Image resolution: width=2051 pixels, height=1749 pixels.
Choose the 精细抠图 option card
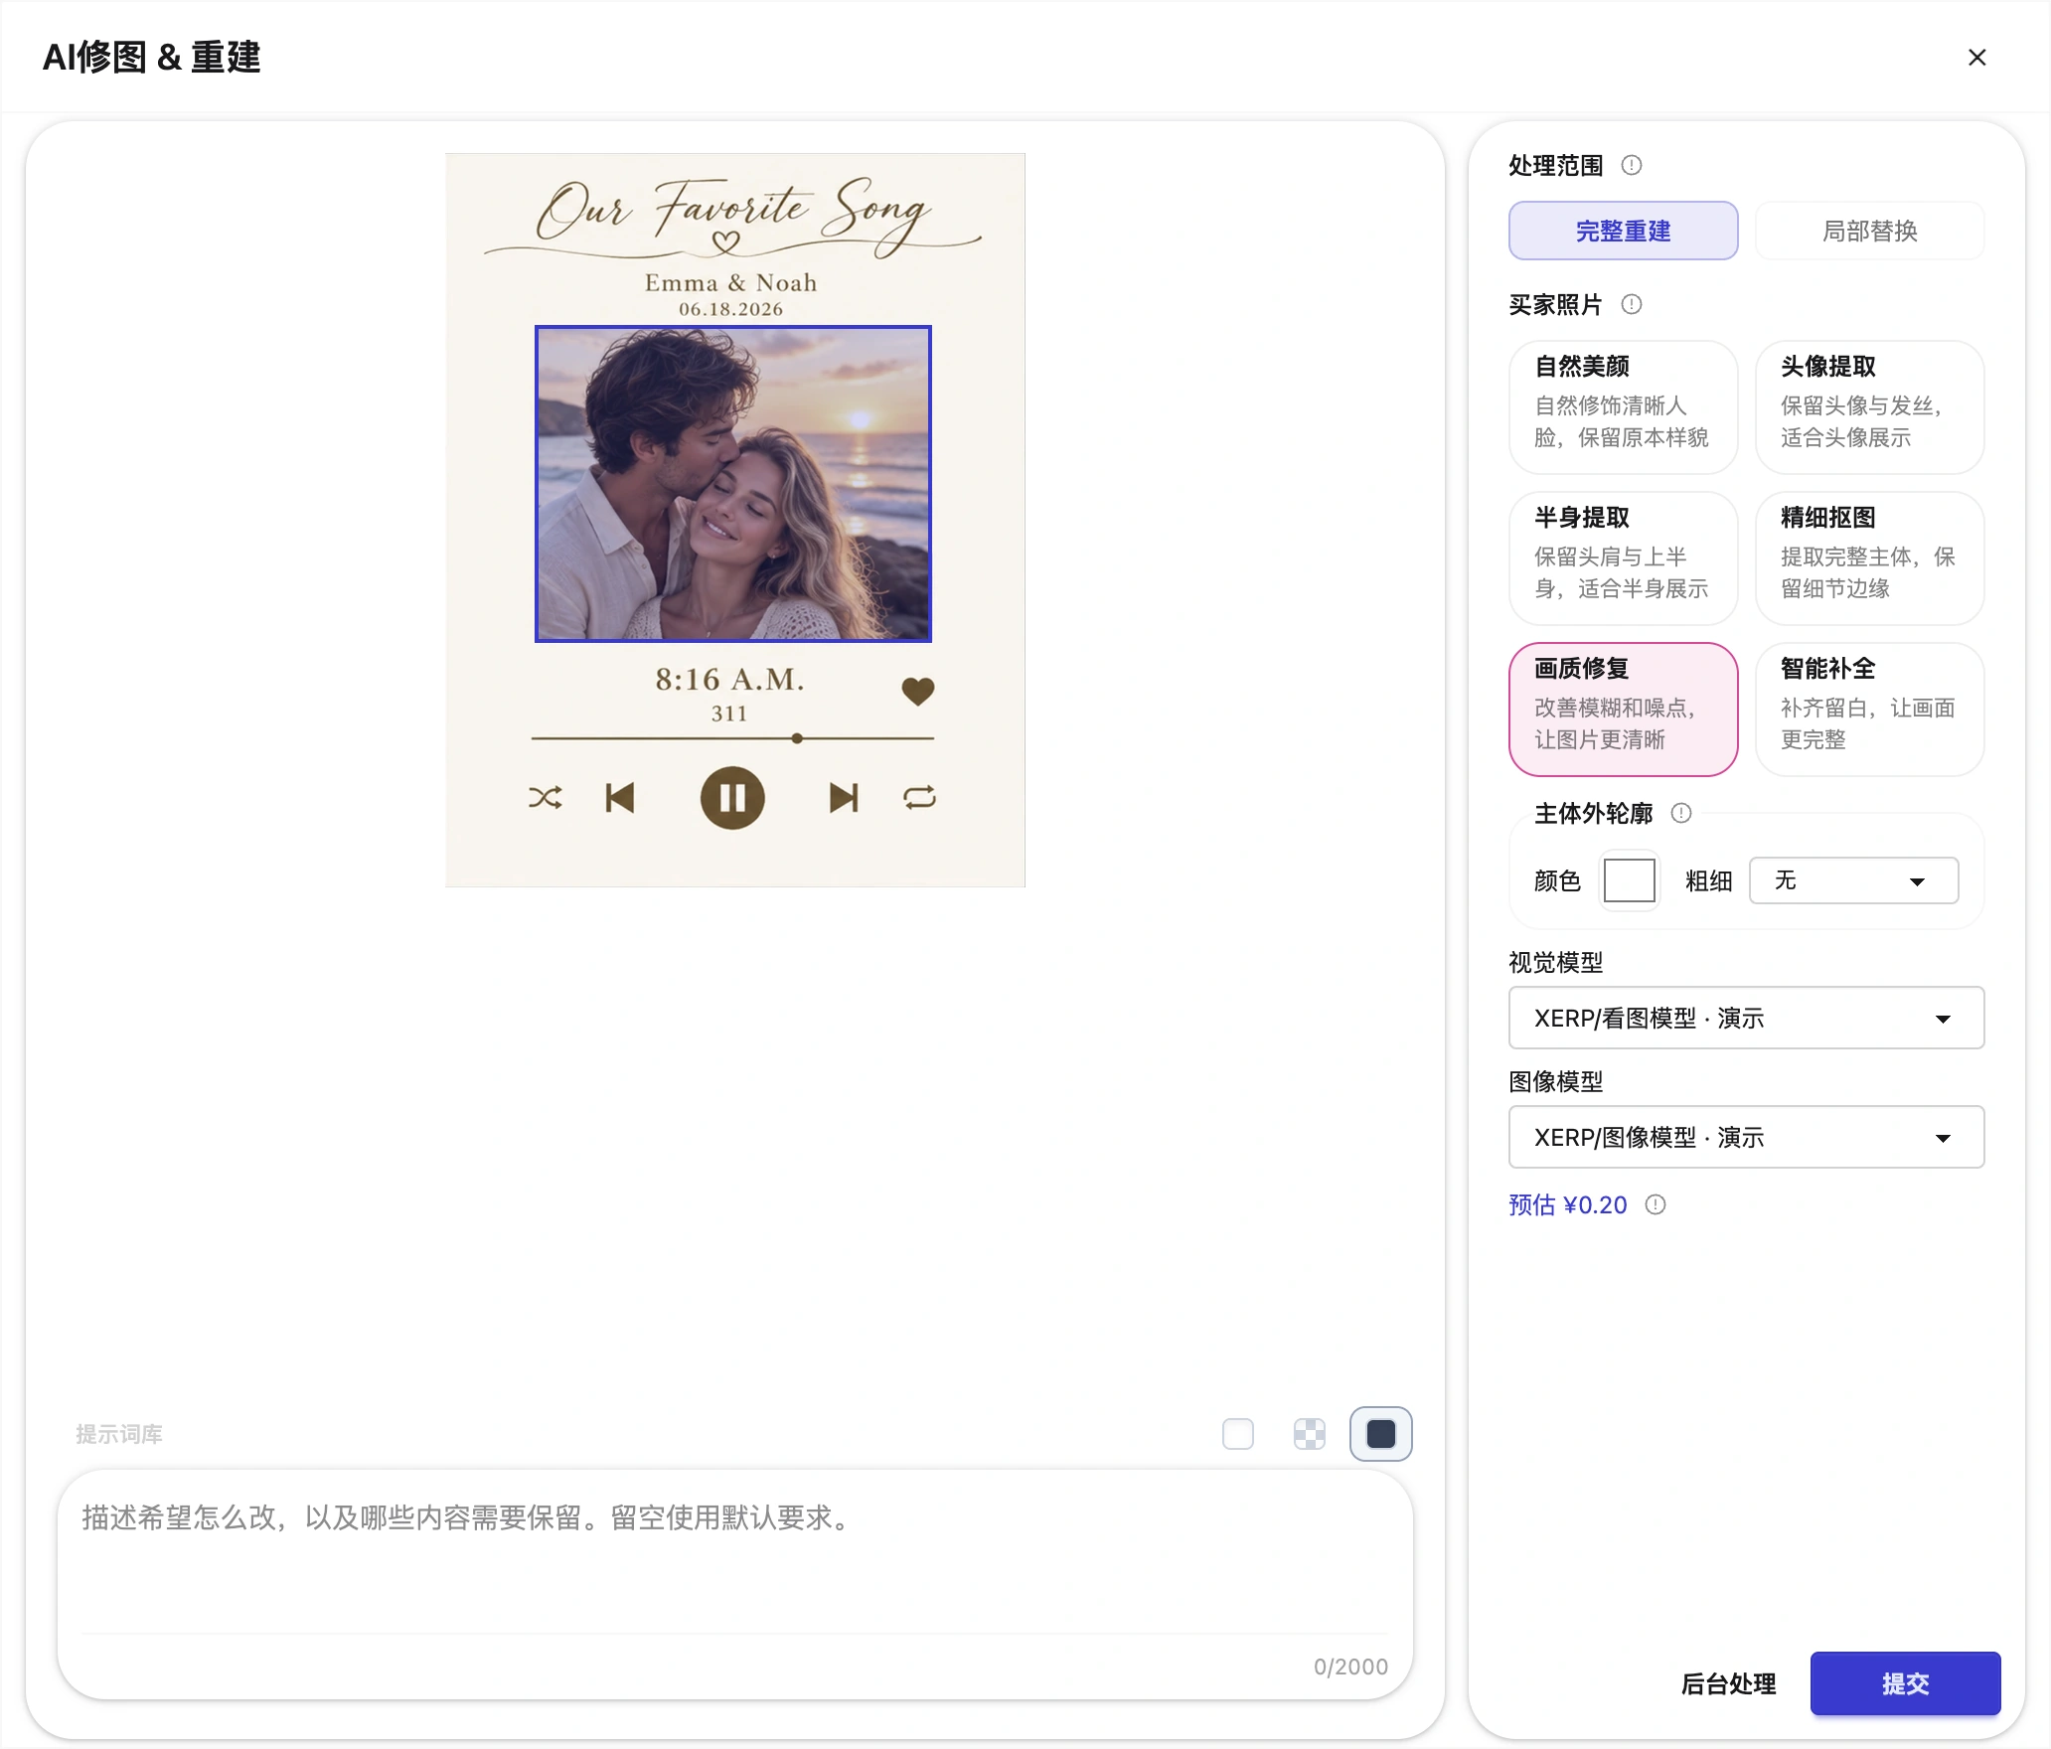1870,558
